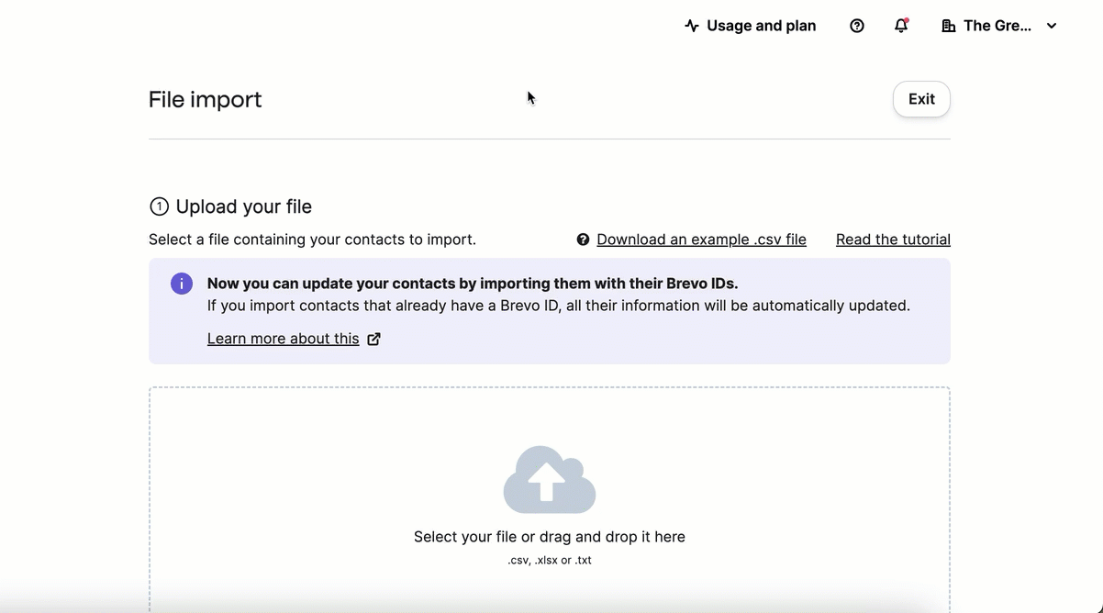Click the notification badge dot on the bell

coord(907,18)
